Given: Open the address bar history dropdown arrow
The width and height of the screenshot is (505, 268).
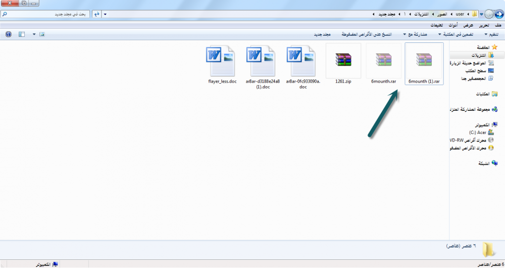Looking at the screenshot, I should click(105, 14).
